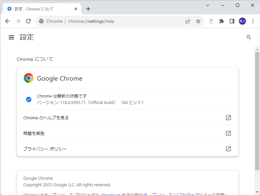Click the 設定 page title
The height and width of the screenshot is (195, 260).
[x=27, y=37]
